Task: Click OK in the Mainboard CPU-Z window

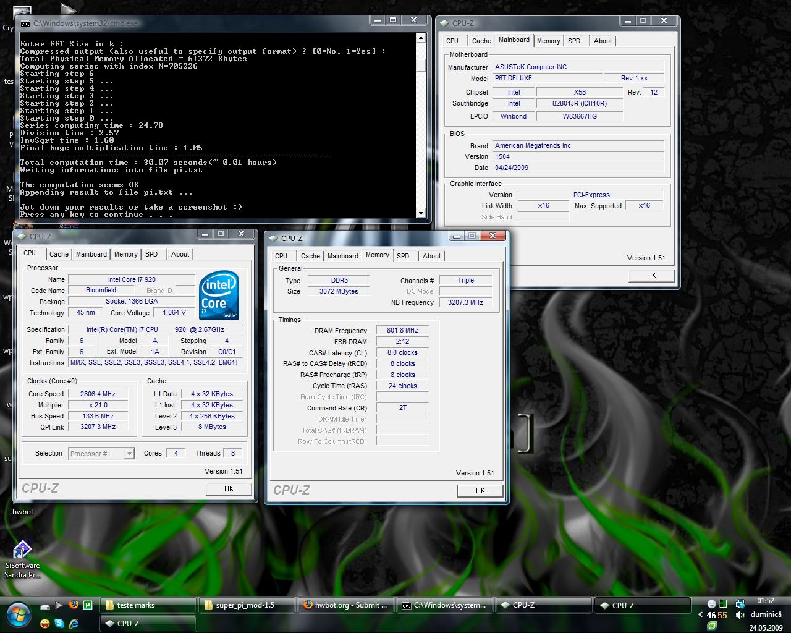Action: point(651,276)
